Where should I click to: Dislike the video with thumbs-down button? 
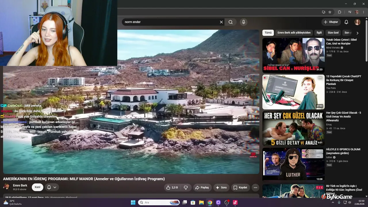(186, 187)
